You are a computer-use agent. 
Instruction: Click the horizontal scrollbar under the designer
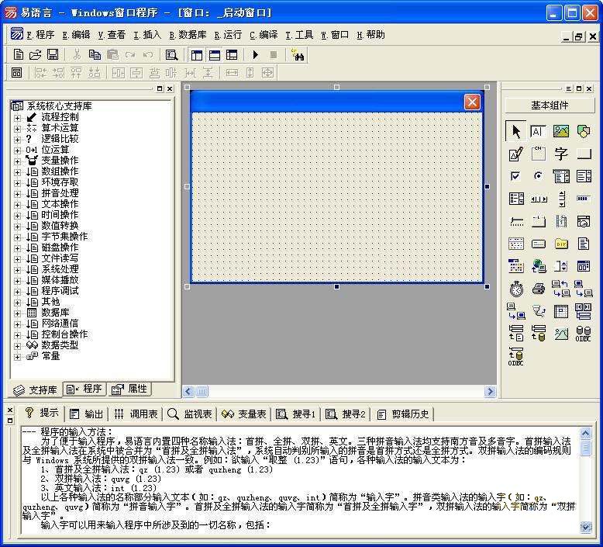point(338,392)
